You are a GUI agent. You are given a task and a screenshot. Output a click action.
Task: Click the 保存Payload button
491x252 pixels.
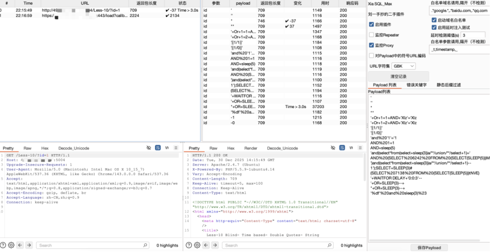[x=428, y=248]
